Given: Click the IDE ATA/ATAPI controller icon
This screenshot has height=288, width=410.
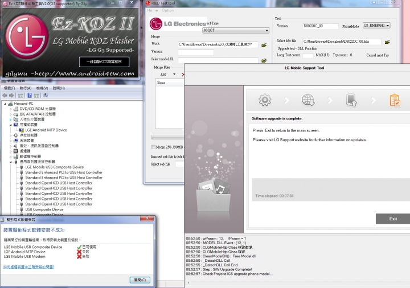Looking at the screenshot, I should click(x=16, y=114).
